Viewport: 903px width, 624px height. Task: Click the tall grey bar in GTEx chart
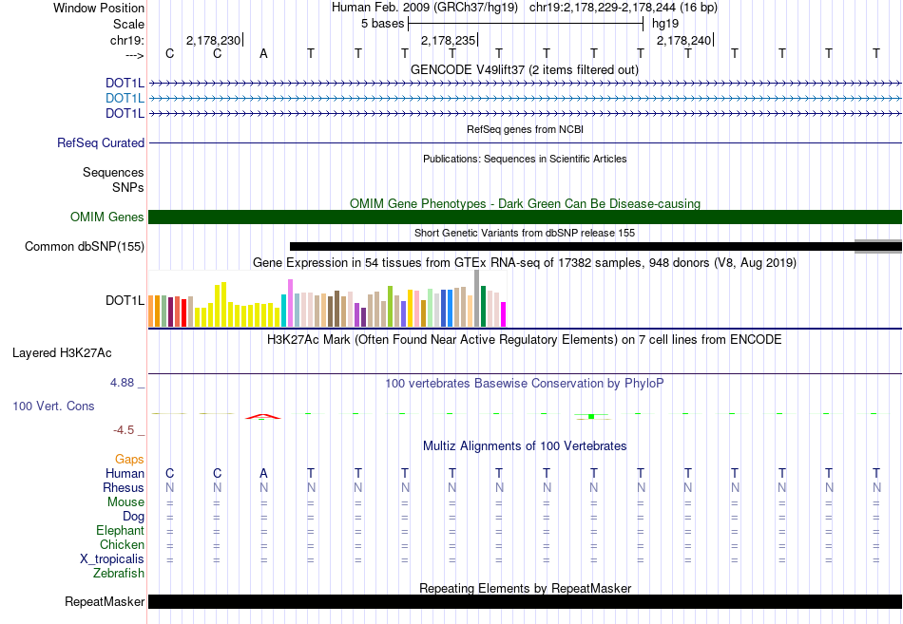click(x=477, y=298)
